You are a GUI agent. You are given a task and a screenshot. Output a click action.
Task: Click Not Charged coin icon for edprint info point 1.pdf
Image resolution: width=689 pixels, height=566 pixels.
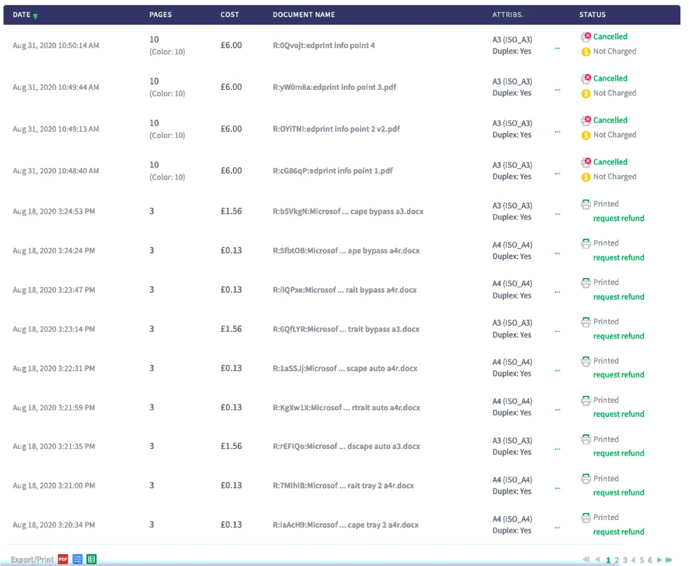point(586,177)
